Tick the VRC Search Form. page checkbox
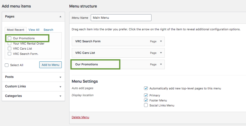 9,54
